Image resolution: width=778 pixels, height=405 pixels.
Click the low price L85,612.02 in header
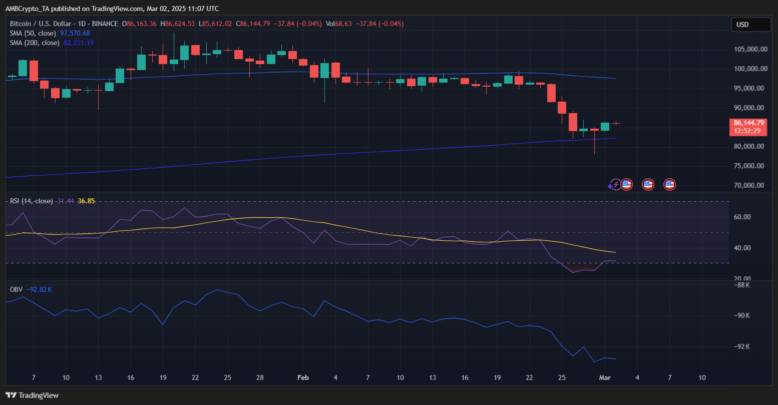point(216,24)
